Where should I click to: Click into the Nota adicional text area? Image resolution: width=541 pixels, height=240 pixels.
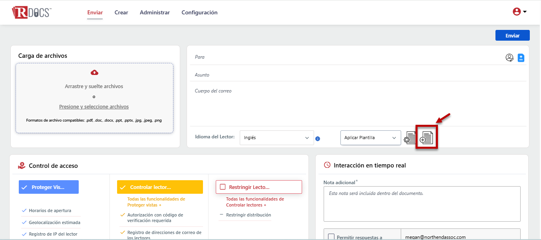click(x=422, y=204)
